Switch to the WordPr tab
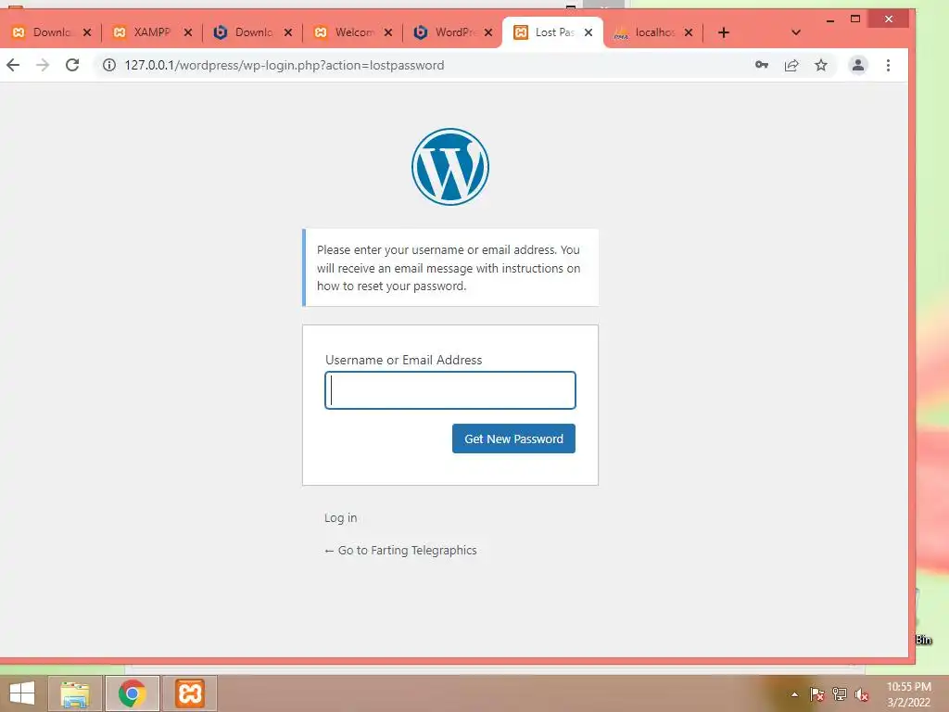 pyautogui.click(x=446, y=32)
